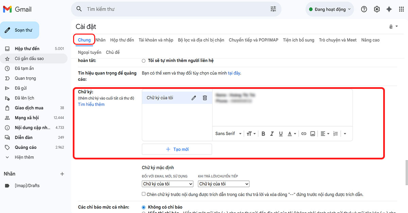Insert an image into the signature

[x=312, y=133]
